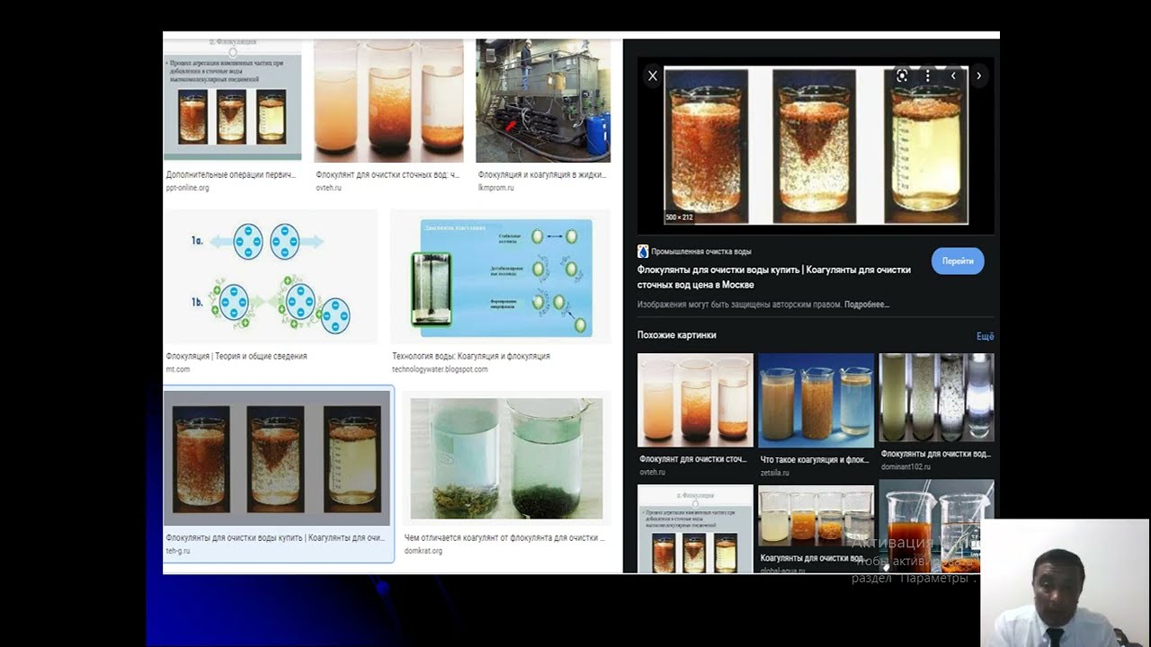Open the ppt-online.org slide thumbnail

(x=232, y=100)
